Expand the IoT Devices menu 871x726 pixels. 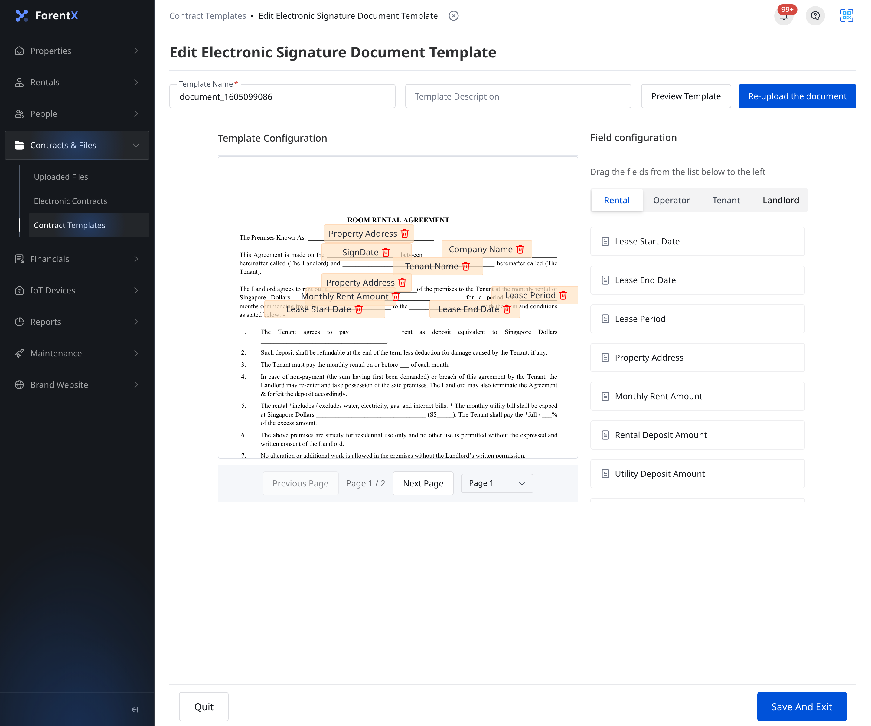(x=77, y=290)
